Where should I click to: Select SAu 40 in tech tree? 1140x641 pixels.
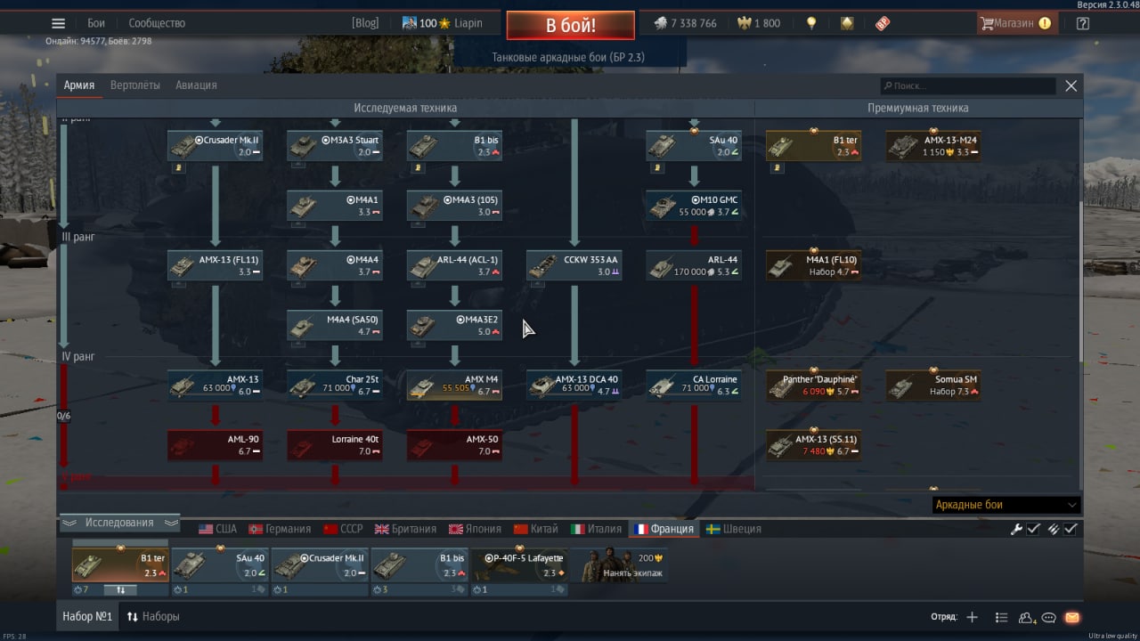point(694,146)
